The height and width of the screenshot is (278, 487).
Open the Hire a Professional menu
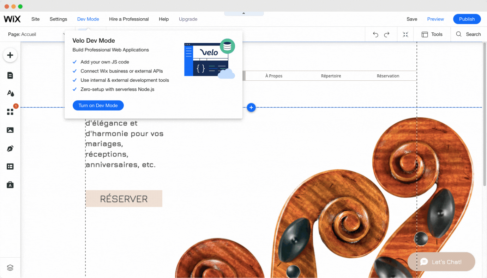pos(129,19)
